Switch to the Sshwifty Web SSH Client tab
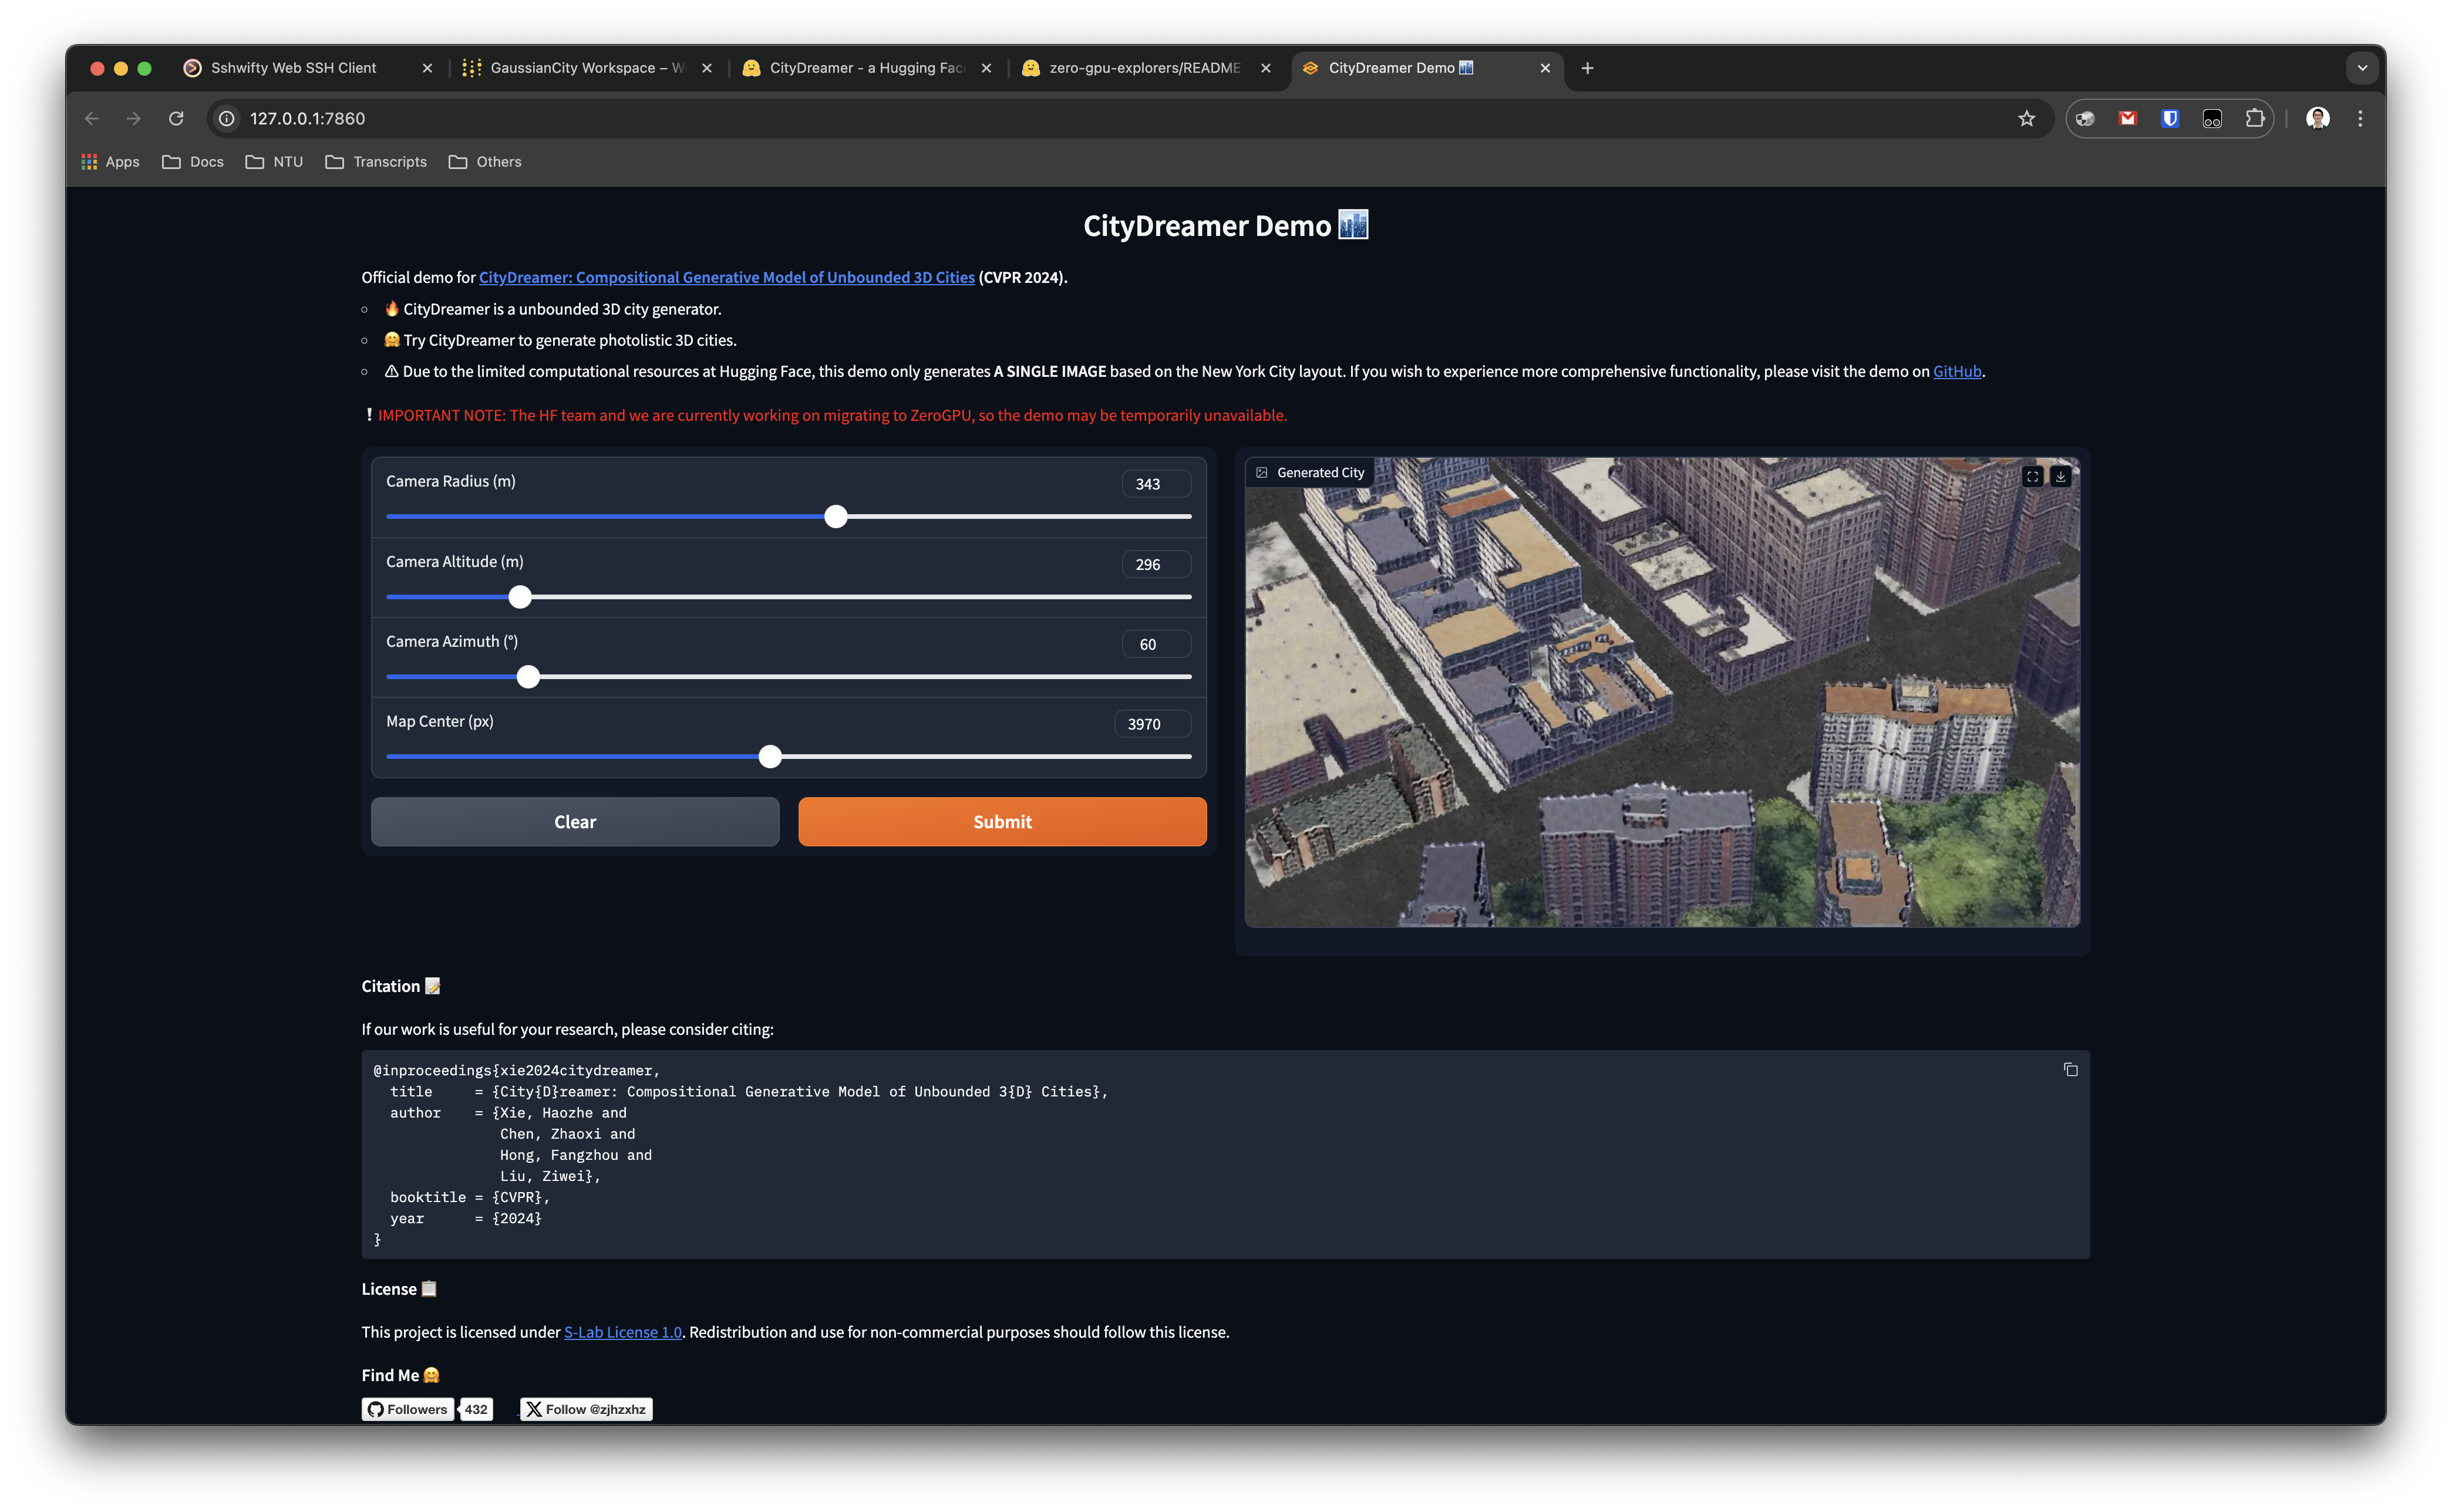Image resolution: width=2452 pixels, height=1512 pixels. (293, 68)
